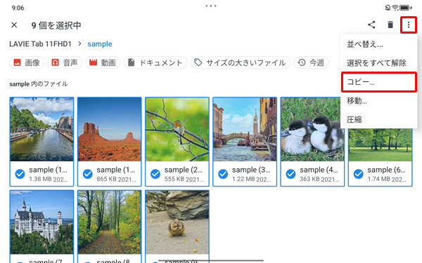The image size is (422, 263).
Task: Filter by 動画 chip
Action: pyautogui.click(x=103, y=63)
